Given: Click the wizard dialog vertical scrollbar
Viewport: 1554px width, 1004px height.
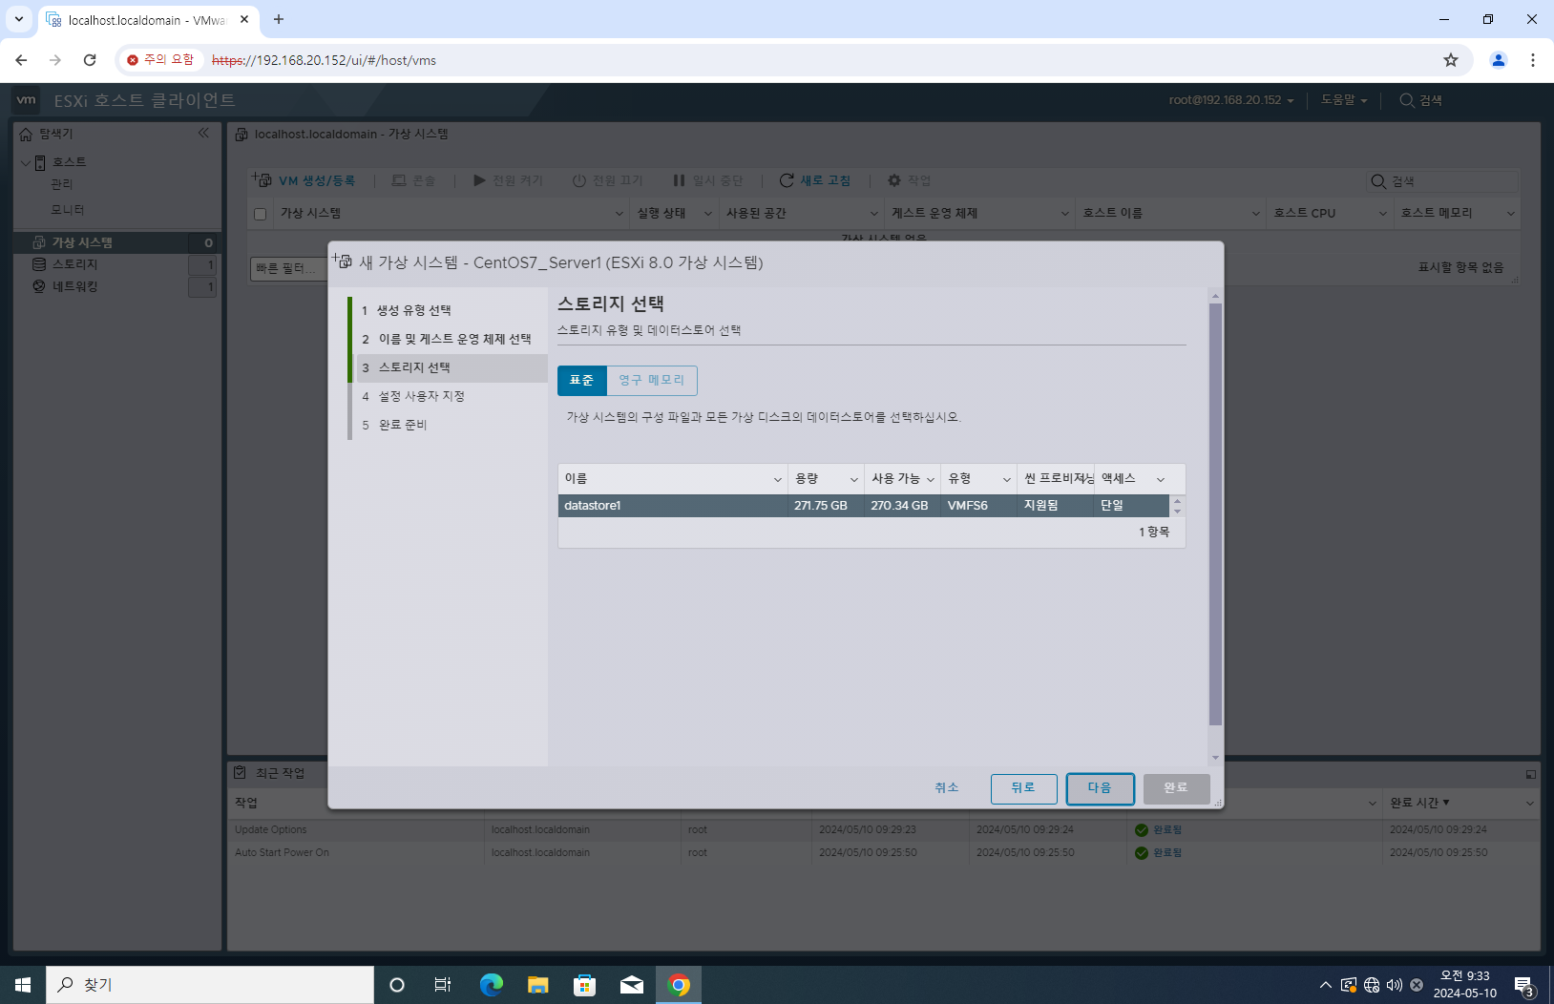Looking at the screenshot, I should 1215,515.
